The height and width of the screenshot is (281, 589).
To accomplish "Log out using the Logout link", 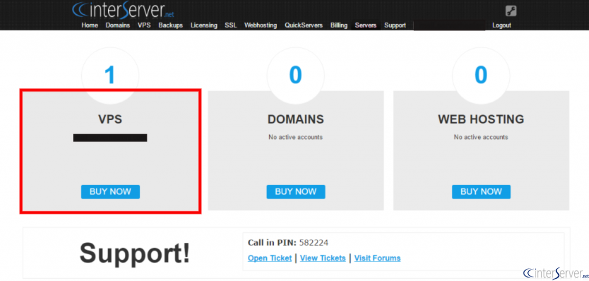I will (x=502, y=25).
